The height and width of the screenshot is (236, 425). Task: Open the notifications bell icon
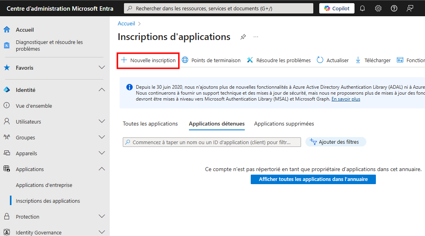point(362,8)
